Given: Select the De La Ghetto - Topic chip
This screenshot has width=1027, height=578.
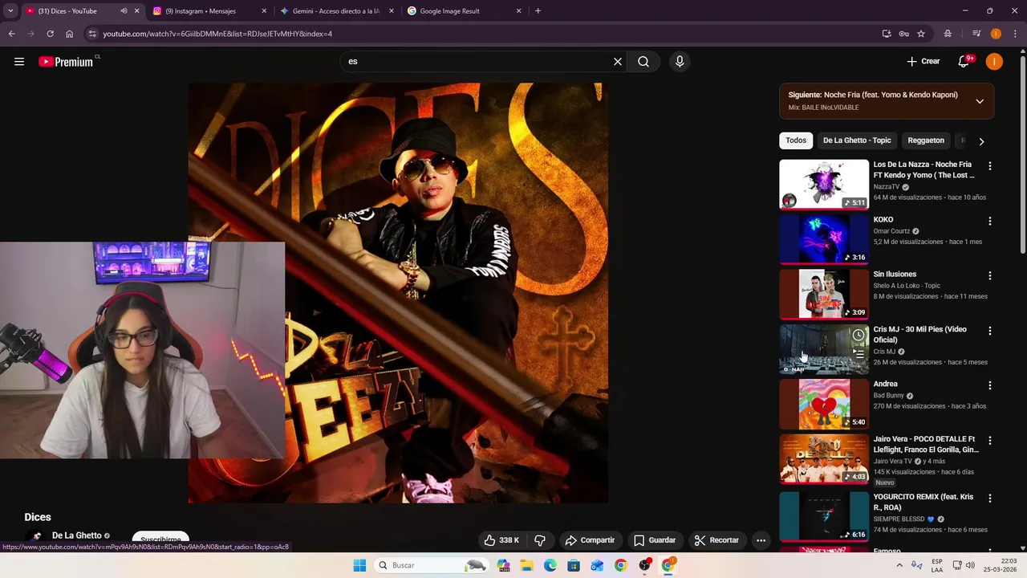Looking at the screenshot, I should [x=857, y=140].
